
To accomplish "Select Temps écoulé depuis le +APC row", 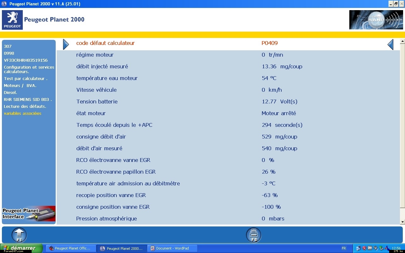I will point(228,125).
